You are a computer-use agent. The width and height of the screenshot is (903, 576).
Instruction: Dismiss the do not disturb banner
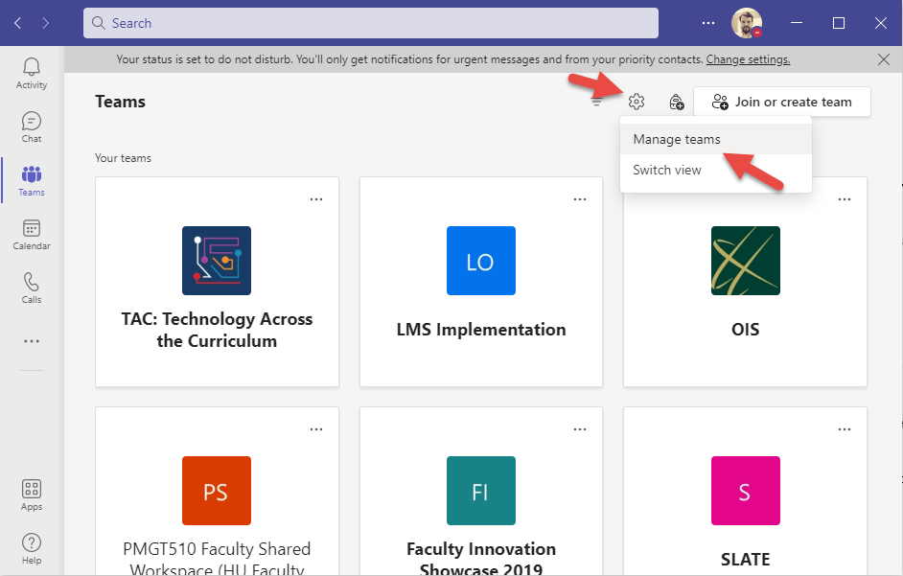[x=884, y=59]
